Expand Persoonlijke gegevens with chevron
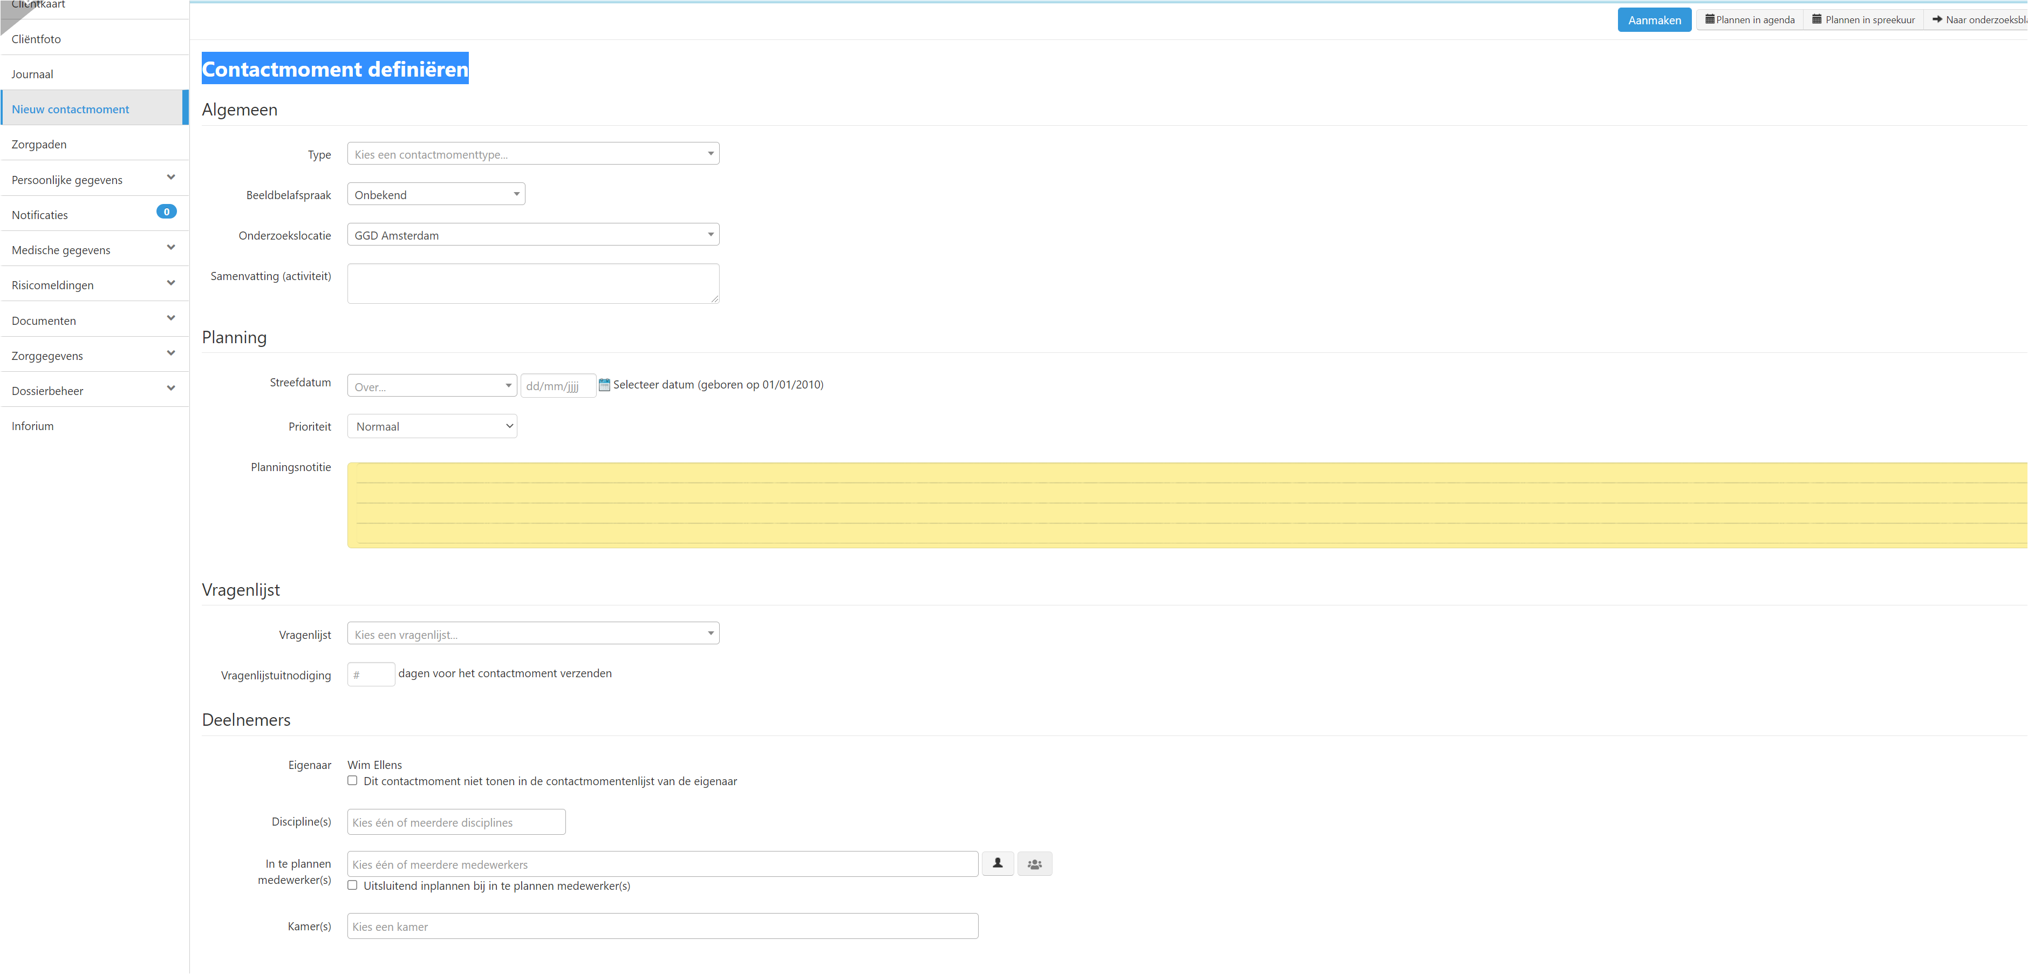This screenshot has height=974, width=2028. coord(171,178)
